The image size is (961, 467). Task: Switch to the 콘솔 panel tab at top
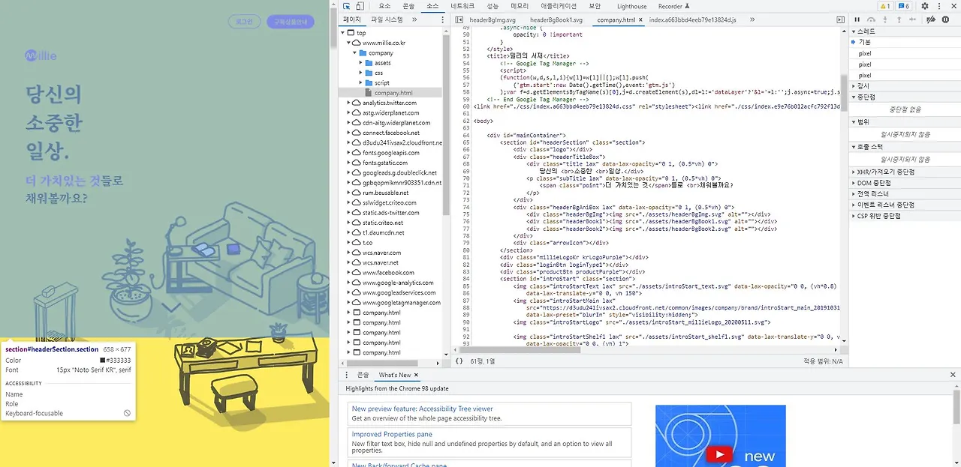click(408, 6)
